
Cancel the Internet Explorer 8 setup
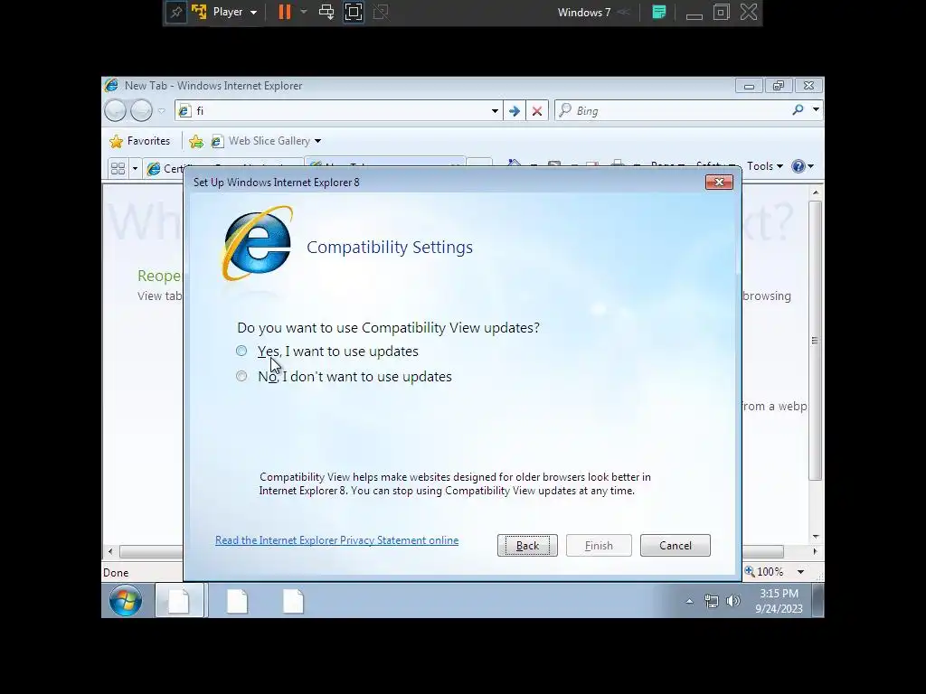pos(675,545)
